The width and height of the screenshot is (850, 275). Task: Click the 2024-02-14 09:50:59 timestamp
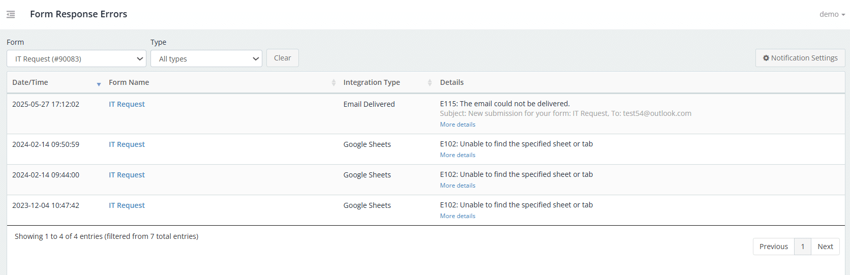pyautogui.click(x=46, y=144)
